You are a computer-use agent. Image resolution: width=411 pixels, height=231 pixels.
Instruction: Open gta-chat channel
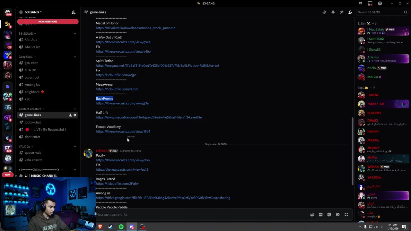pos(48,63)
